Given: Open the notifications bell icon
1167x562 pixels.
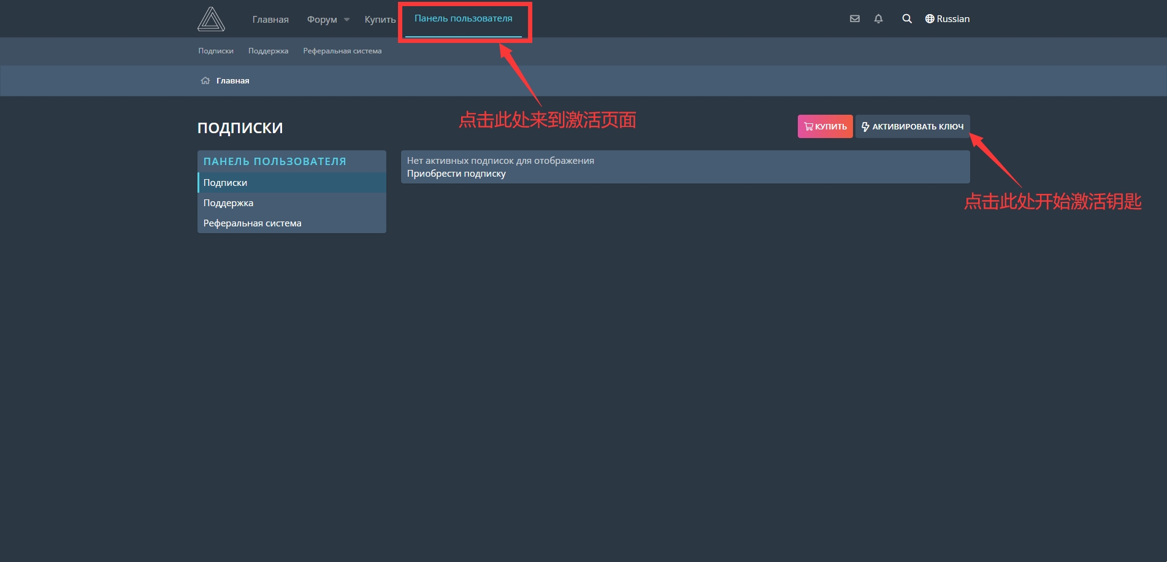Looking at the screenshot, I should click(878, 19).
